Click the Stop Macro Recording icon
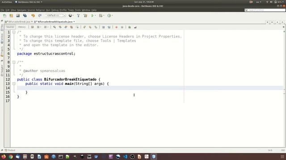This screenshot has height=160, width=286. pos(122,27)
